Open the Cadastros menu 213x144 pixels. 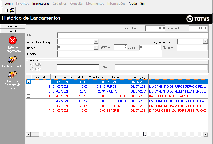coord(60,3)
